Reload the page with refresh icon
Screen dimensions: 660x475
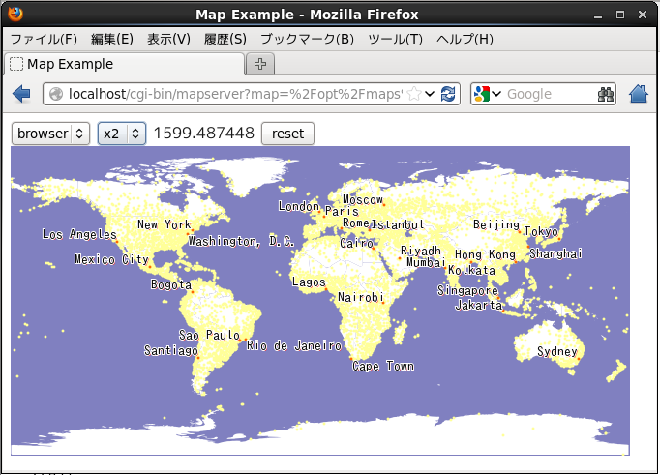447,94
